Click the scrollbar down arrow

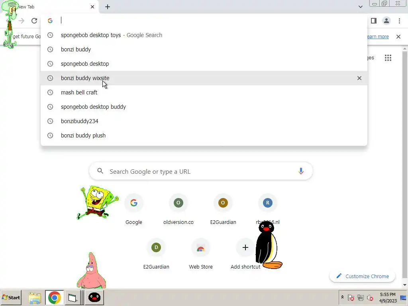pos(405,285)
